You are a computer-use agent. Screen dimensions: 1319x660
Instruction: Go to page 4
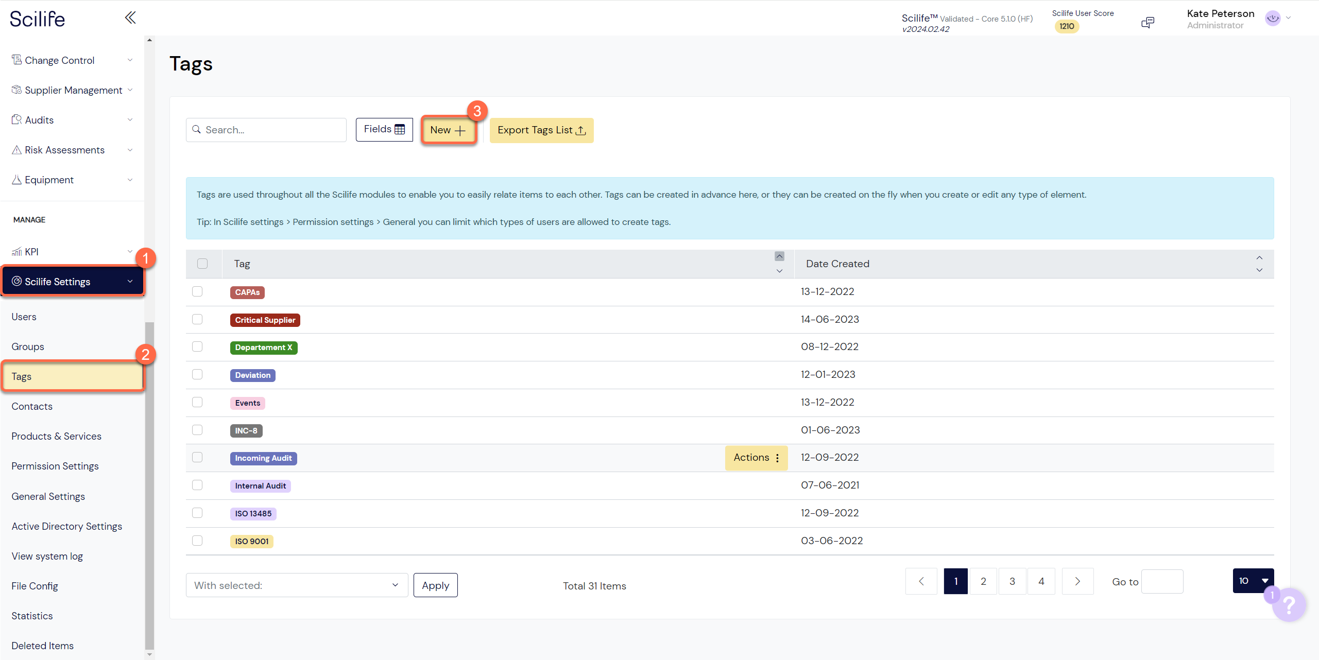point(1041,581)
